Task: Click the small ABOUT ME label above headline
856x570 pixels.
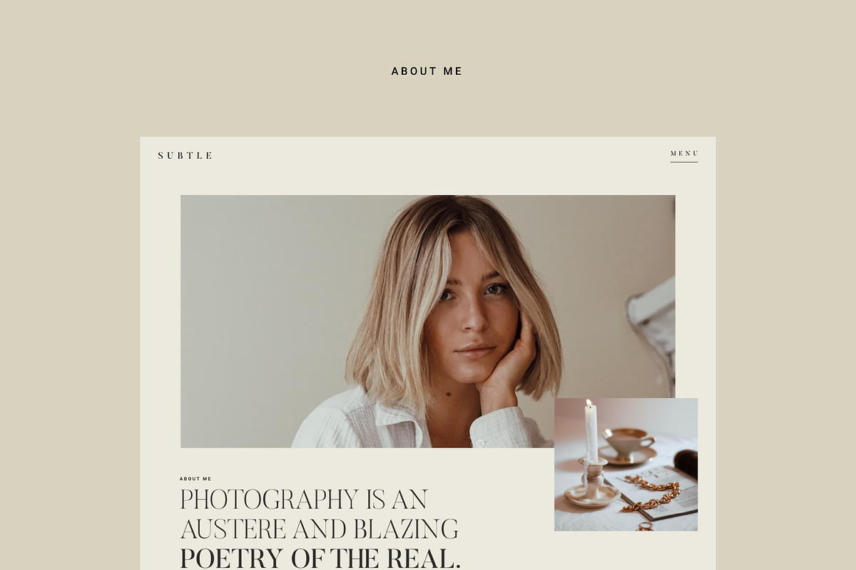Action: click(x=195, y=479)
